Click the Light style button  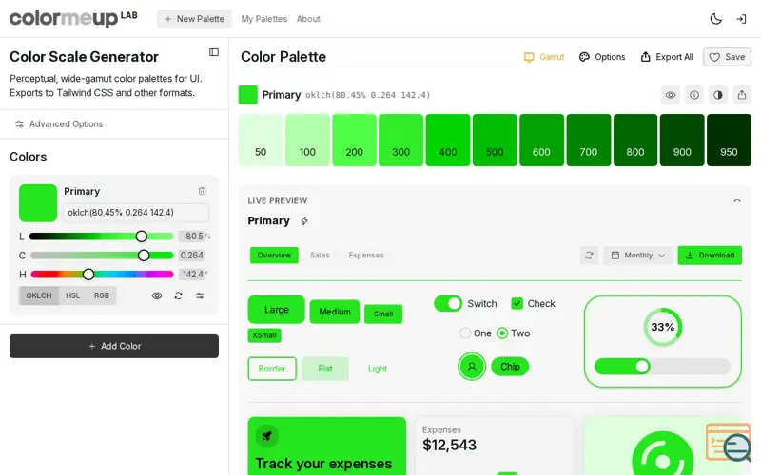coord(377,369)
